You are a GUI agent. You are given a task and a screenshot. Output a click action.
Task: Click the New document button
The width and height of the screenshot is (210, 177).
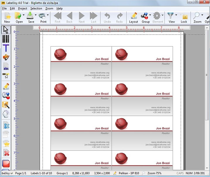pos(7,18)
